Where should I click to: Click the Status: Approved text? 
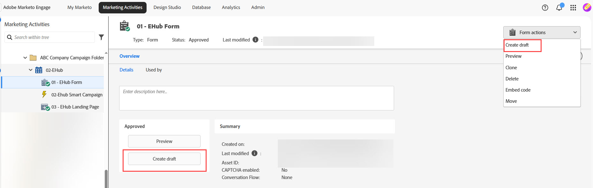pos(190,40)
